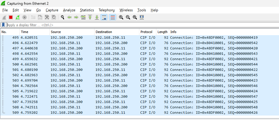Toggle auto-scroll during live capture
The height and width of the screenshot is (120, 279).
(104, 17)
